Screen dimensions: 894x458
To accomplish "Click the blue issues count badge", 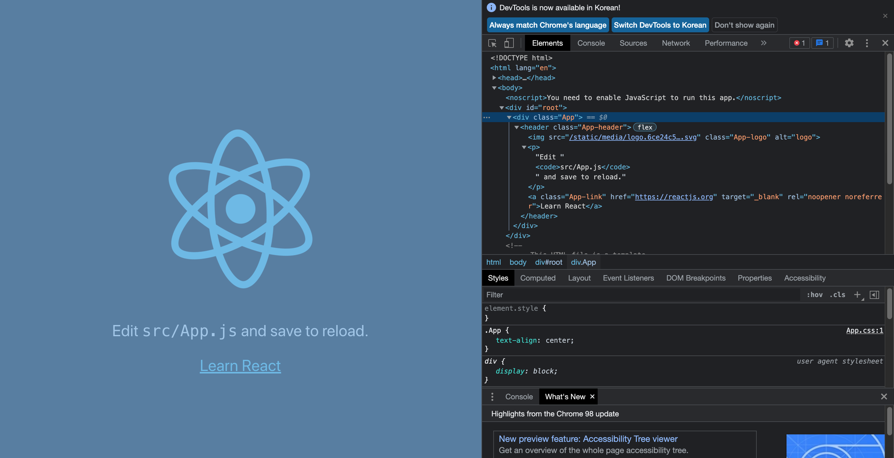I will [822, 43].
